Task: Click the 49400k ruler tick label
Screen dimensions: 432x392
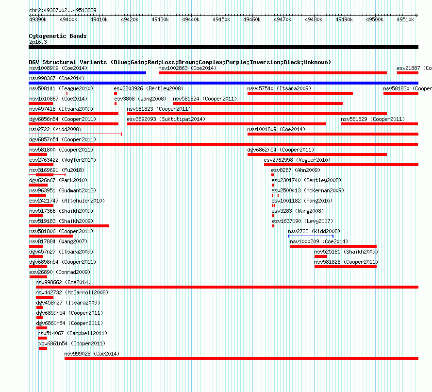Action: point(68,19)
